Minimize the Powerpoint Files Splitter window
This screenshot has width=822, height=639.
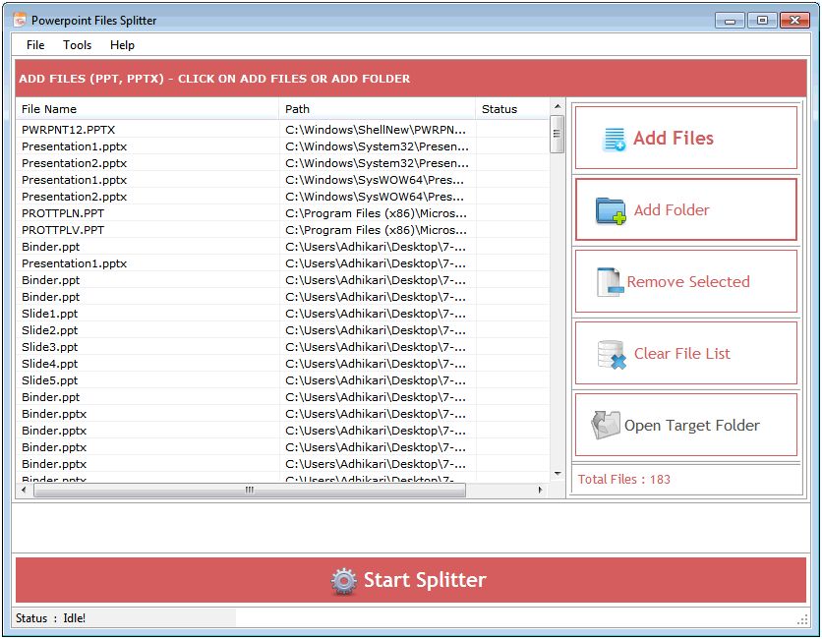(x=730, y=21)
